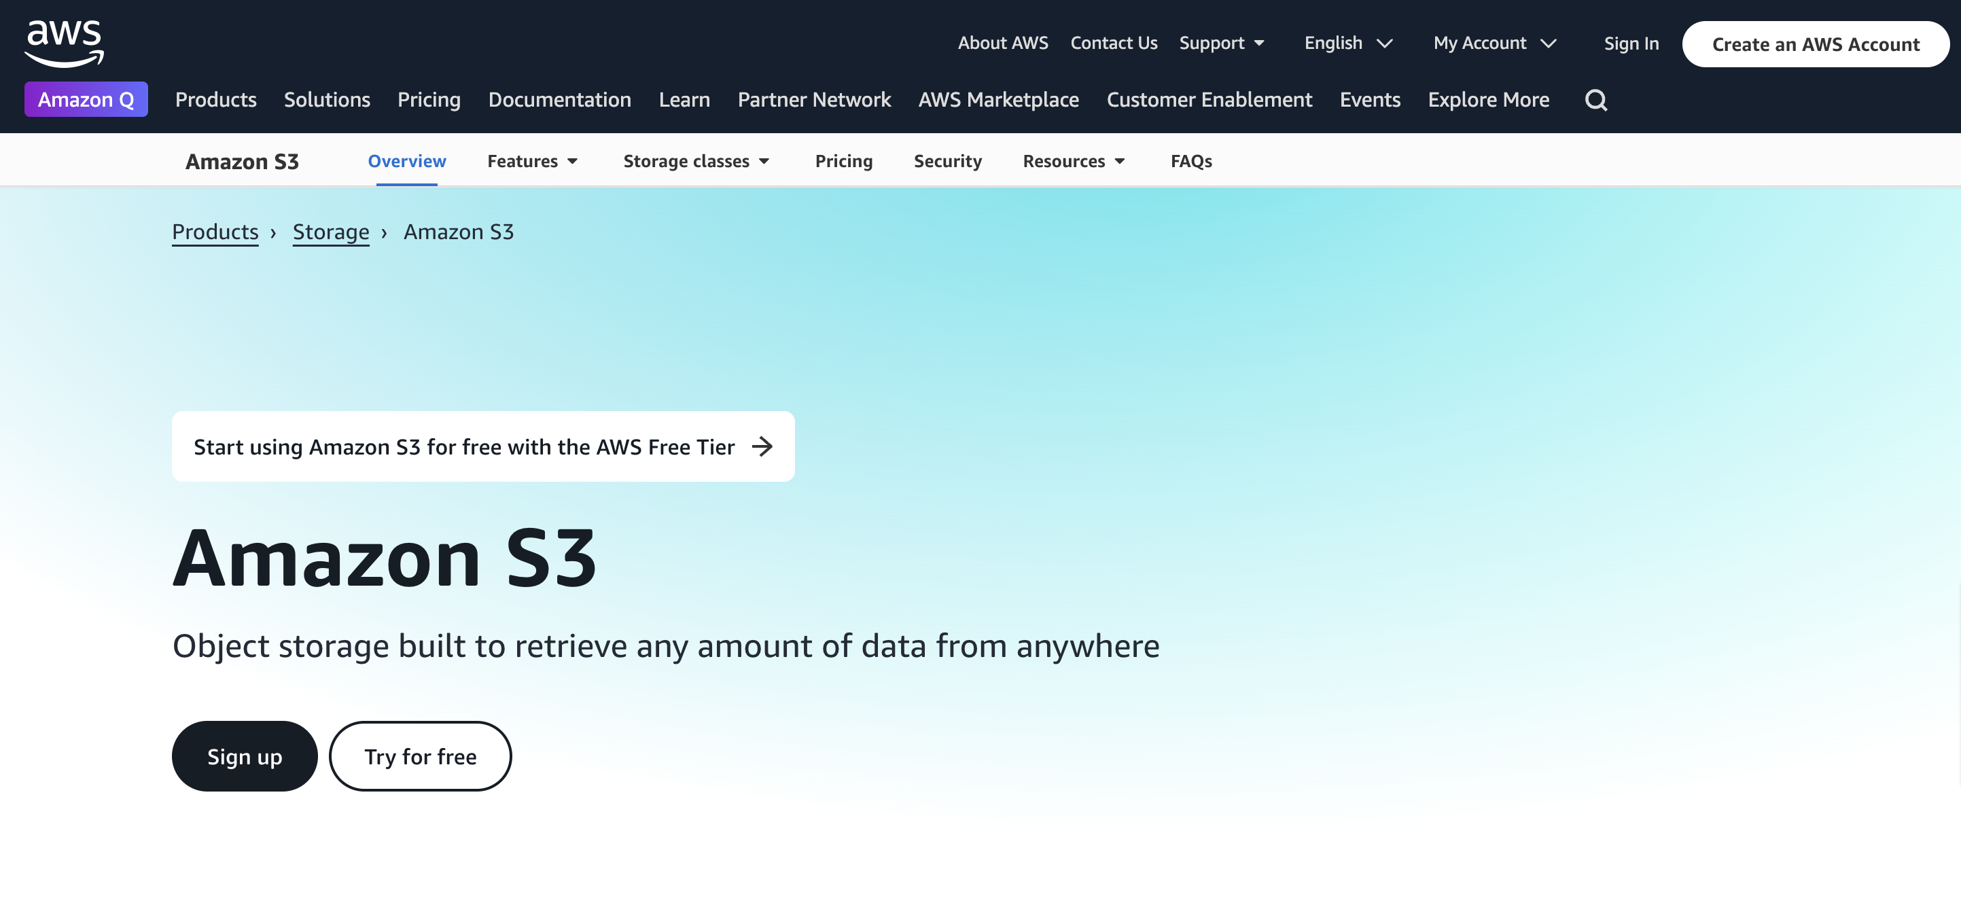This screenshot has height=905, width=1961.
Task: Expand the Support dropdown
Action: (x=1221, y=43)
